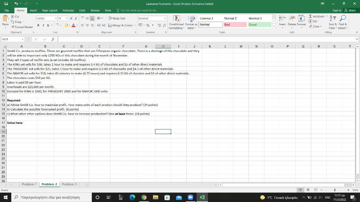The height and width of the screenshot is (202, 360).
Task: Click the Save icon in title bar
Action: [x=6, y=4]
